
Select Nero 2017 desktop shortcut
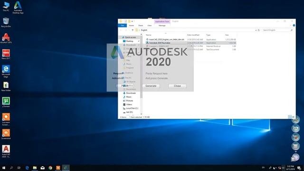click(x=6, y=54)
